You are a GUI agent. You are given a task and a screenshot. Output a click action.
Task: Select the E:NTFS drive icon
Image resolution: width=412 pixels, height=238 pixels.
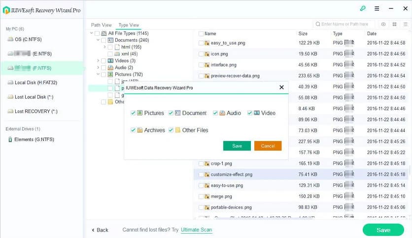pyautogui.click(x=10, y=54)
